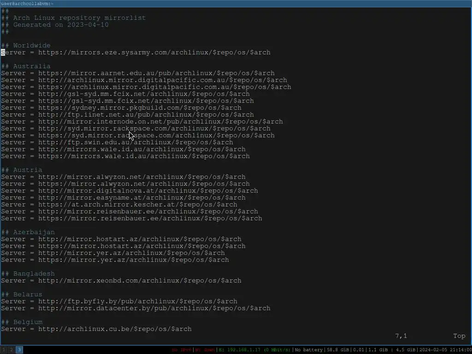Click the '## Australia' heading
472x354 pixels.
(26, 66)
